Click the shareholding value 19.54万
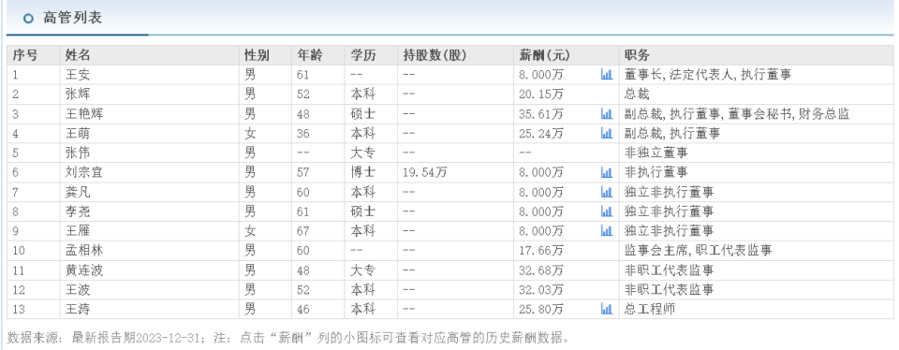The height and width of the screenshot is (350, 899). [x=425, y=172]
